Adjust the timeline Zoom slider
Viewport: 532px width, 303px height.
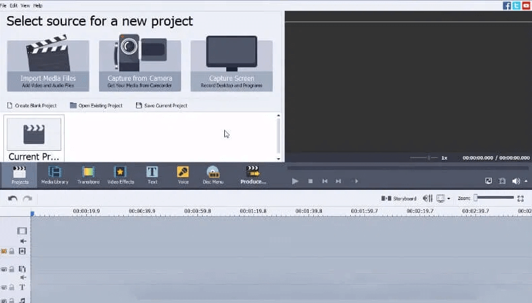(x=495, y=198)
